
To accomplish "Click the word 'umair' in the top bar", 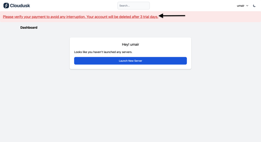I will pos(241,6).
